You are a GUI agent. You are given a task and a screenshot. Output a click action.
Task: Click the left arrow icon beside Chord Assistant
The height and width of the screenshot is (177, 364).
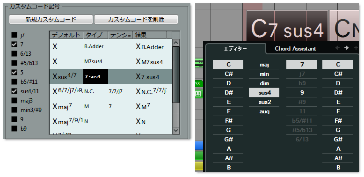[x=337, y=48]
